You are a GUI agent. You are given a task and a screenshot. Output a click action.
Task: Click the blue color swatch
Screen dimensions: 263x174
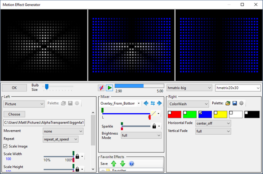pyautogui.click(x=205, y=115)
